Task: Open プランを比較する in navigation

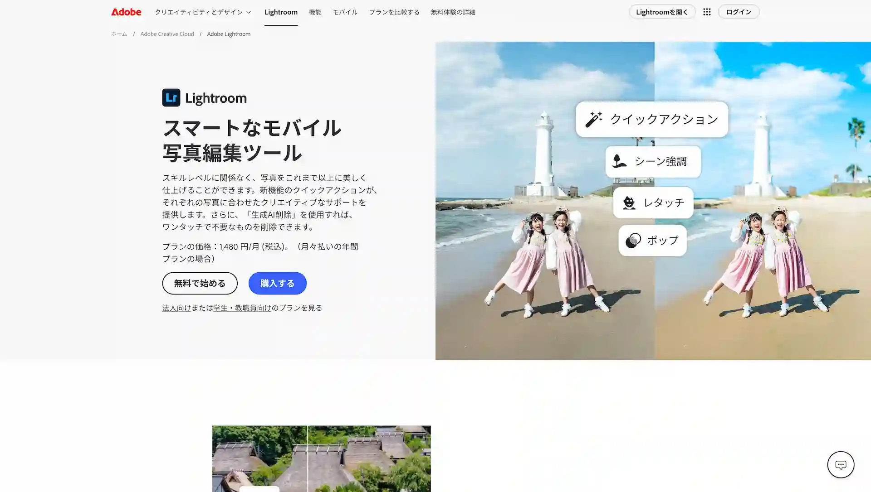Action: point(394,12)
